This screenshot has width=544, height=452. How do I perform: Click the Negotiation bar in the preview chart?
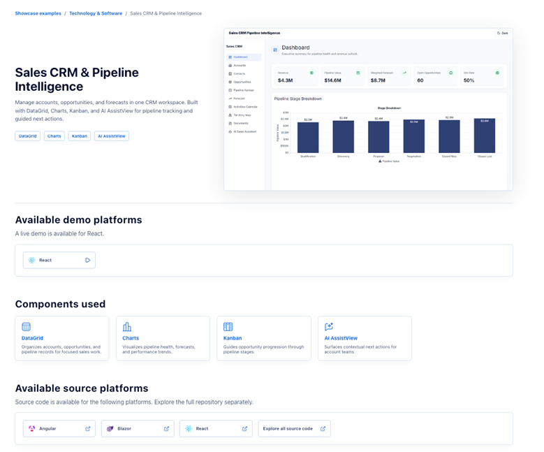[x=414, y=136]
